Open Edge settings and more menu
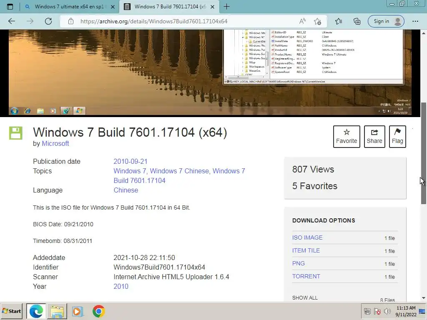 pyautogui.click(x=415, y=21)
